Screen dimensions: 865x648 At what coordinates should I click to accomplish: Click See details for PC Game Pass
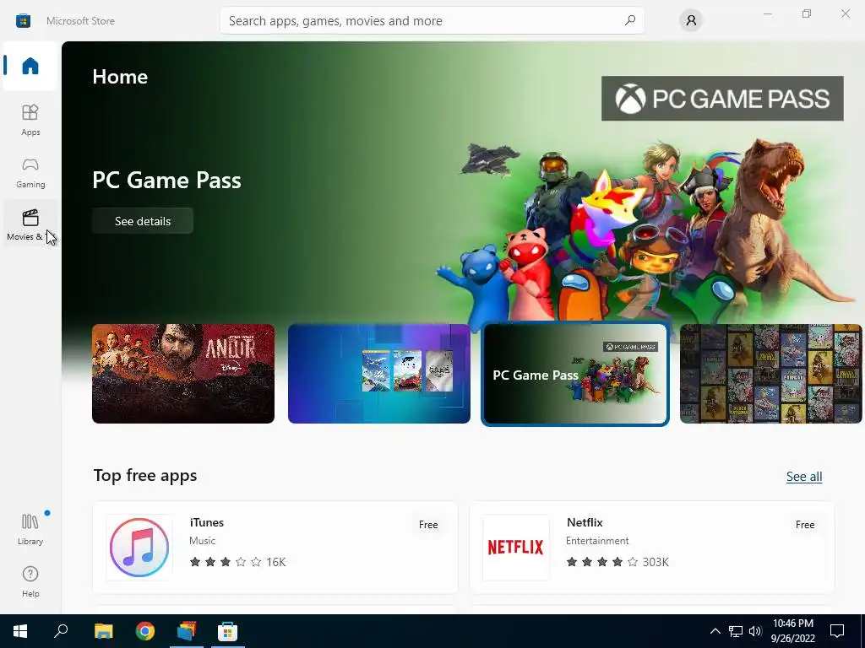142,221
